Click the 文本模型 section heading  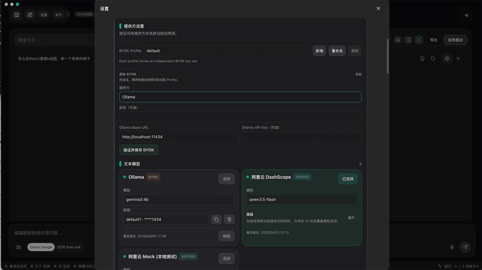pos(132,164)
